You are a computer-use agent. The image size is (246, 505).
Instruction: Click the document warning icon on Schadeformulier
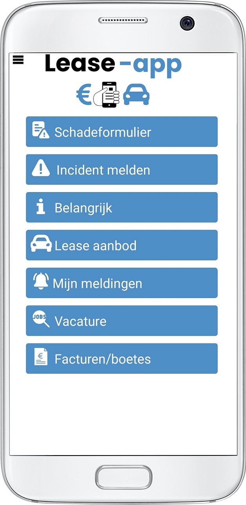[41, 131]
